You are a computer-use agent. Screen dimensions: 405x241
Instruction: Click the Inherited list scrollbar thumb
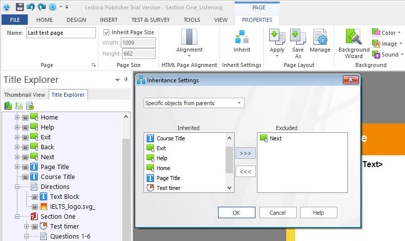pyautogui.click(x=229, y=160)
